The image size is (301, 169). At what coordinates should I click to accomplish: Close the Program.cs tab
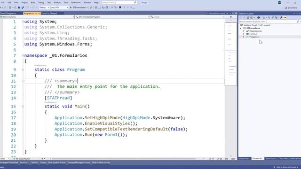tap(39, 14)
